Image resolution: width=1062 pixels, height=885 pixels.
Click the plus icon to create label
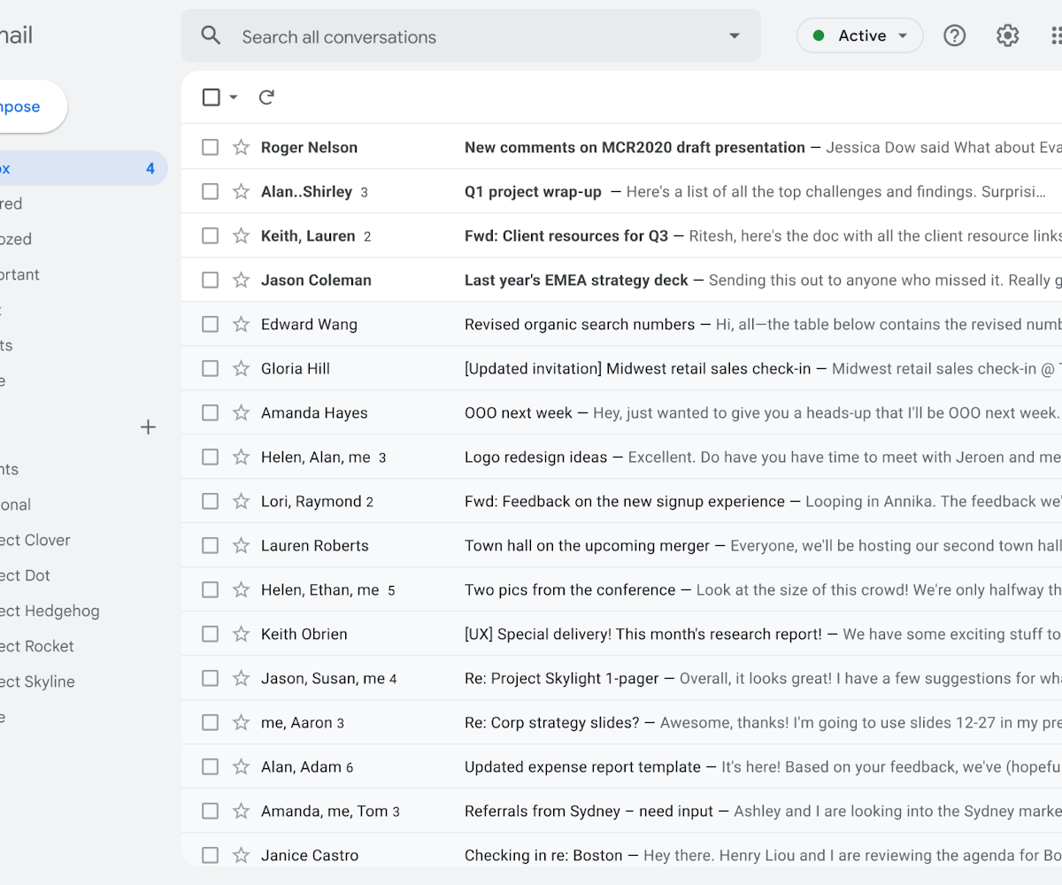148,427
